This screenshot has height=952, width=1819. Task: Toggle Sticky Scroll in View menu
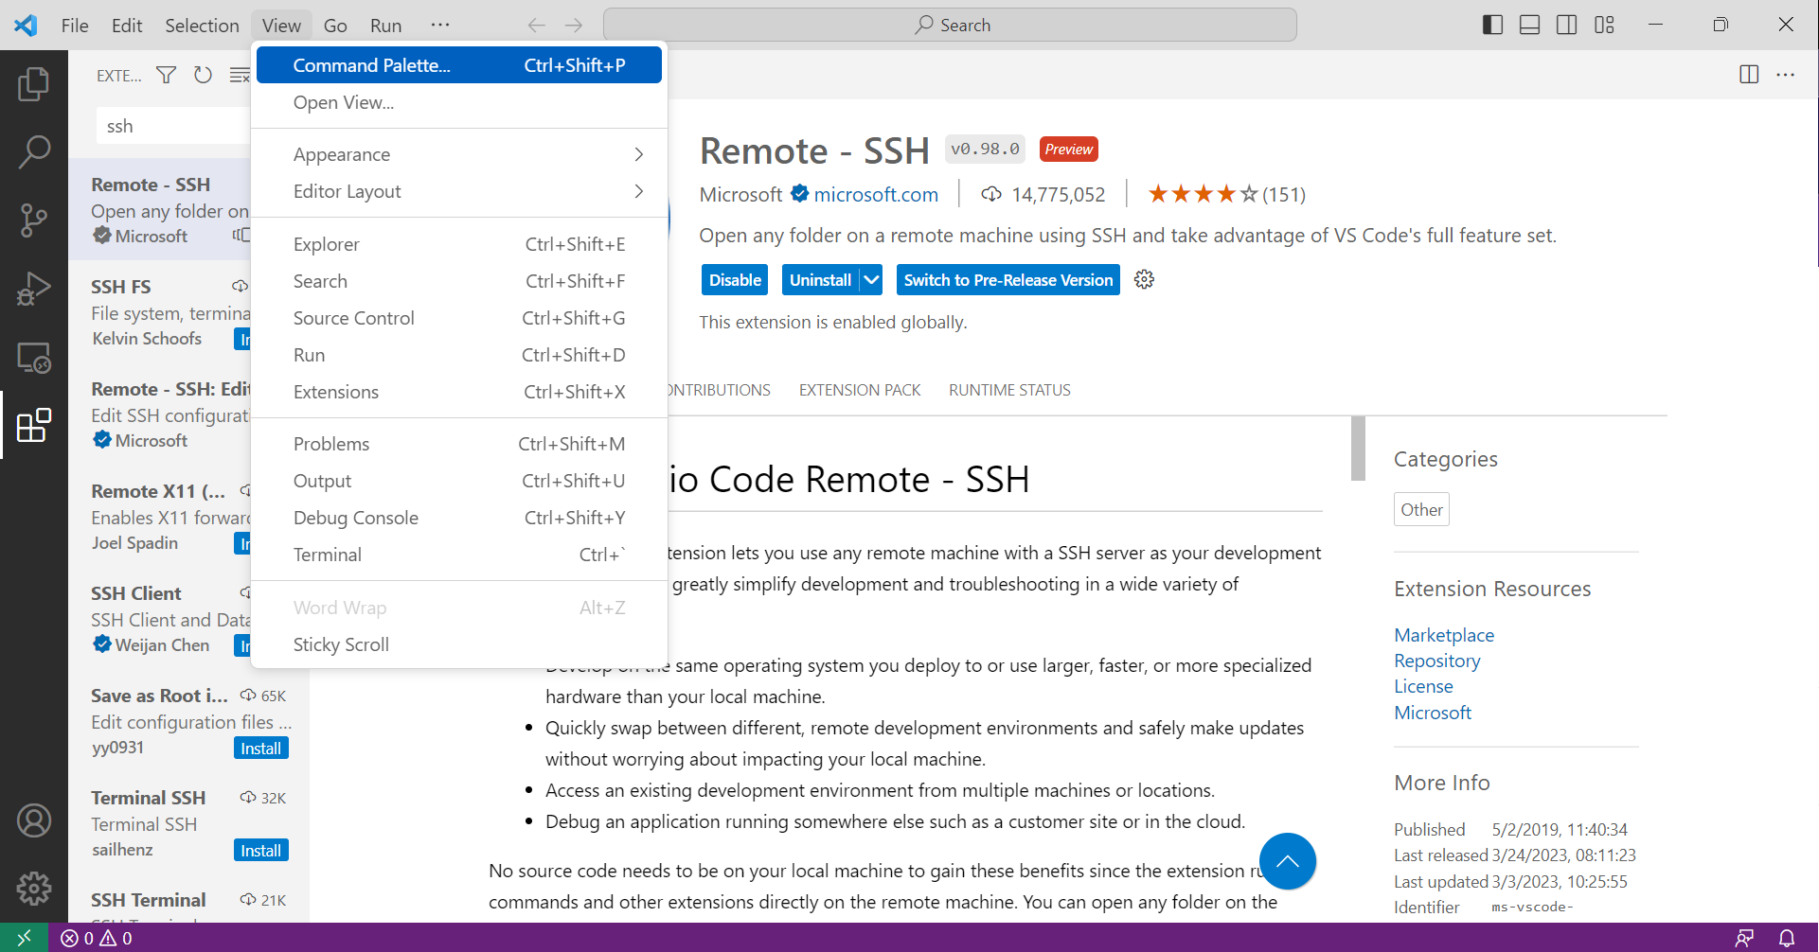[459, 644]
